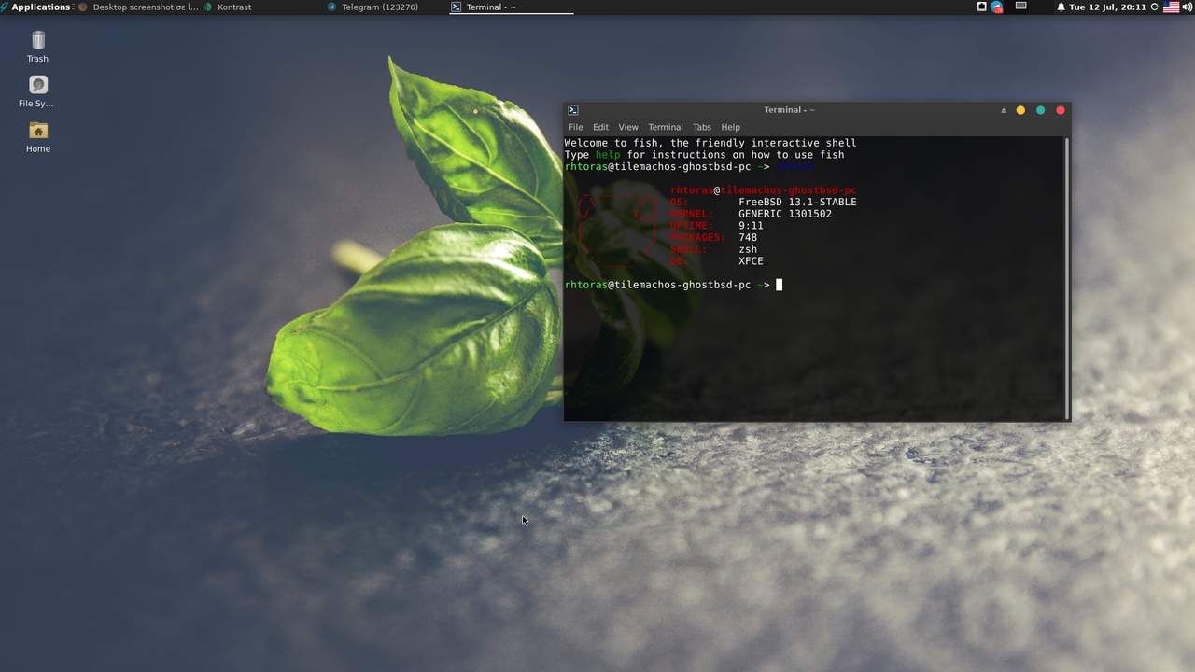1195x672 pixels.
Task: Open the File menu in Terminal
Action: click(x=576, y=127)
